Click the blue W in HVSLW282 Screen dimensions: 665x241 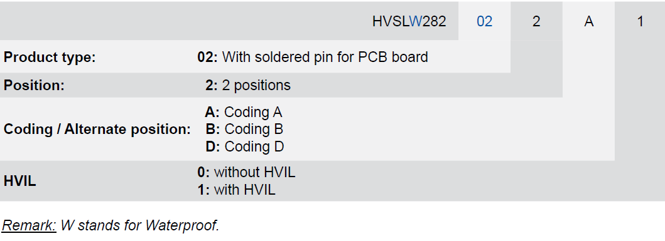coord(416,21)
